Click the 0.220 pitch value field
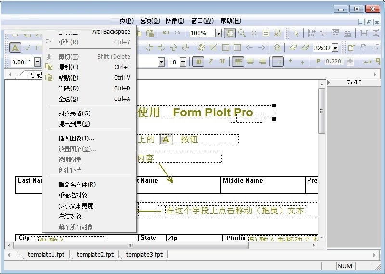 [x=334, y=62]
